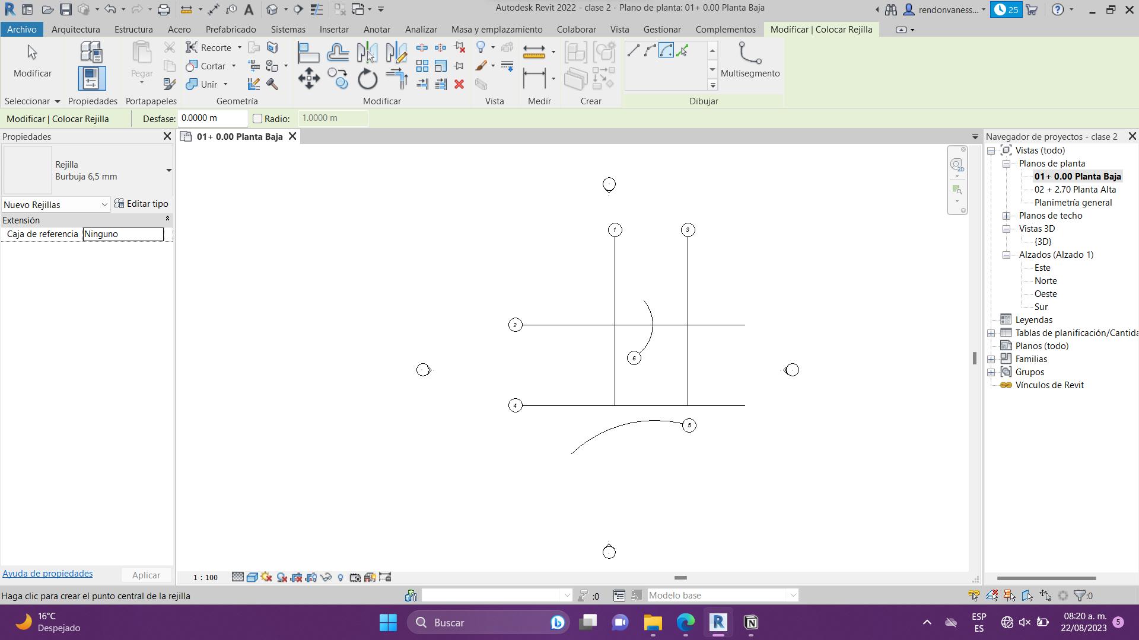
Task: Expand the Planos de techo node
Action: coord(1006,216)
